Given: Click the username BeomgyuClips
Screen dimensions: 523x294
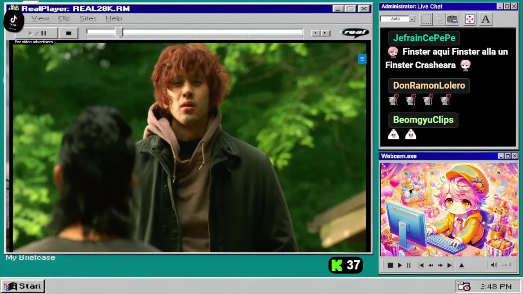Looking at the screenshot, I should point(423,120).
